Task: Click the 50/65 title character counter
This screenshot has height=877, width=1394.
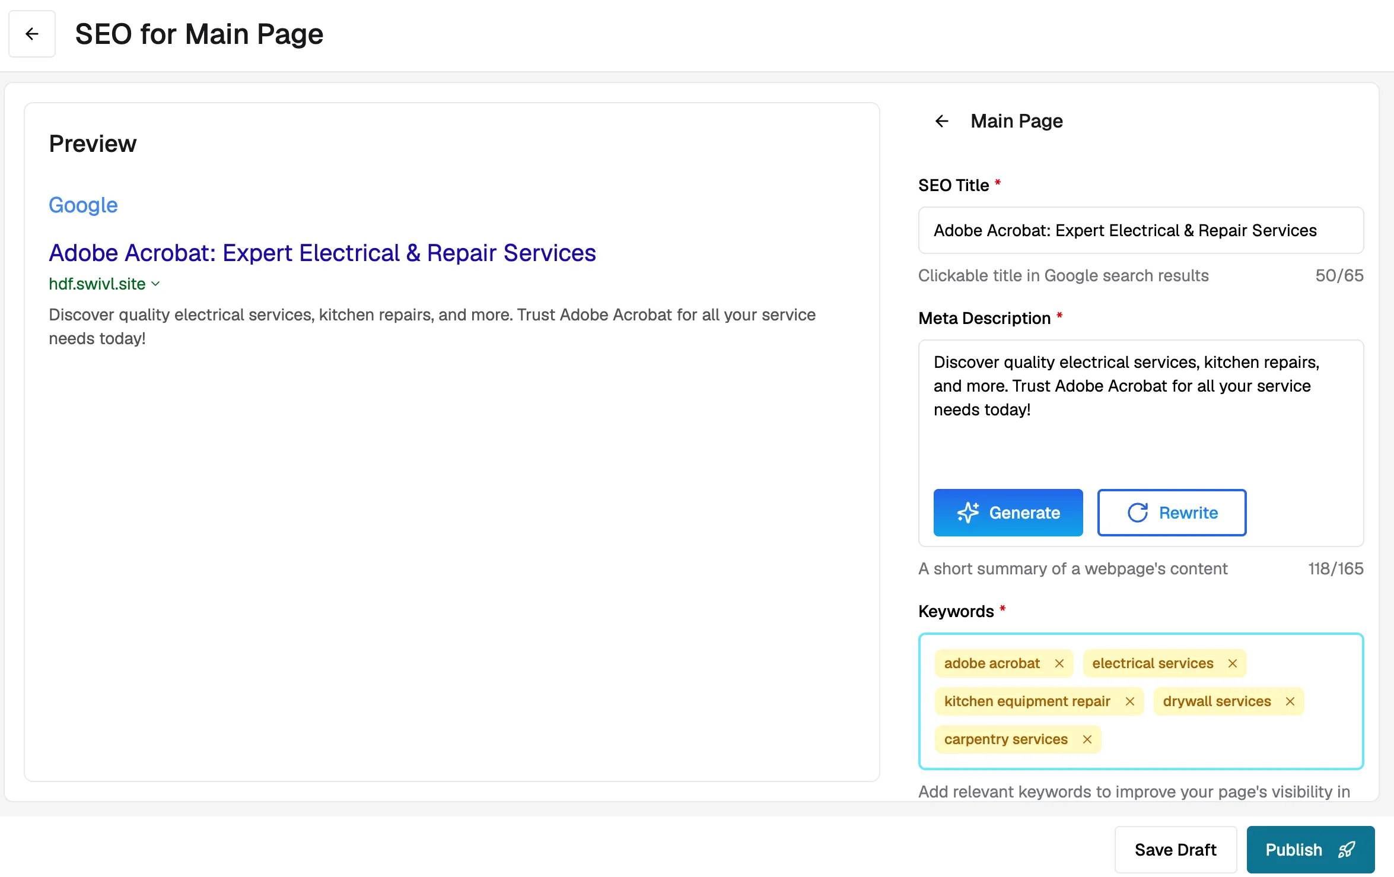Action: (x=1339, y=275)
